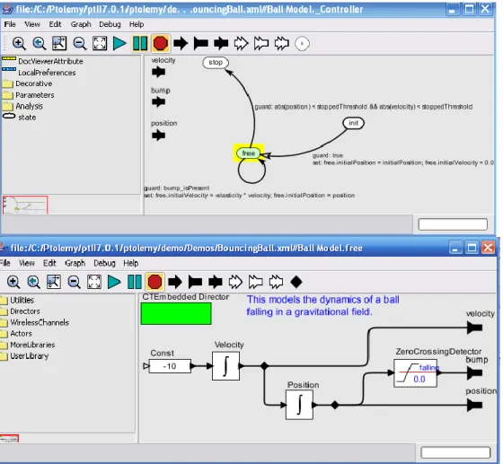Add input multiport in free window toolbar
This screenshot has width=503, height=464.
235,282
